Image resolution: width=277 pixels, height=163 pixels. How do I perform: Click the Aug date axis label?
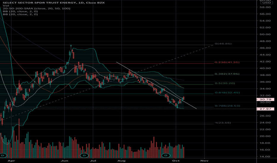[121, 161]
